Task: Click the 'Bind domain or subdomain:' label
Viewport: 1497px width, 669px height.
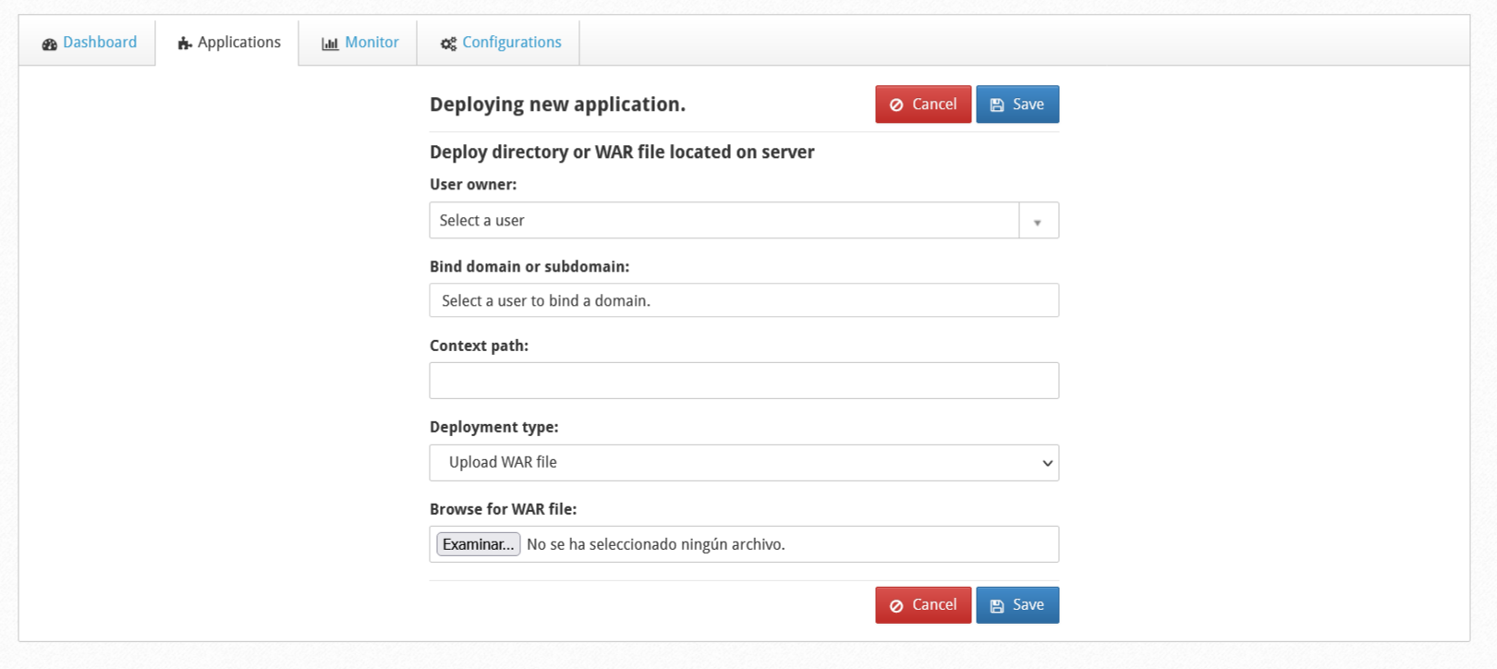Action: (529, 267)
